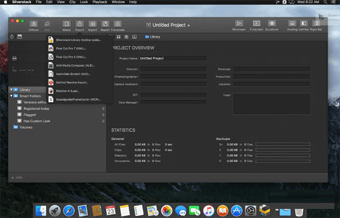The width and height of the screenshot is (340, 218).
Task: Open iTunes from the Dock
Action: click(209, 211)
